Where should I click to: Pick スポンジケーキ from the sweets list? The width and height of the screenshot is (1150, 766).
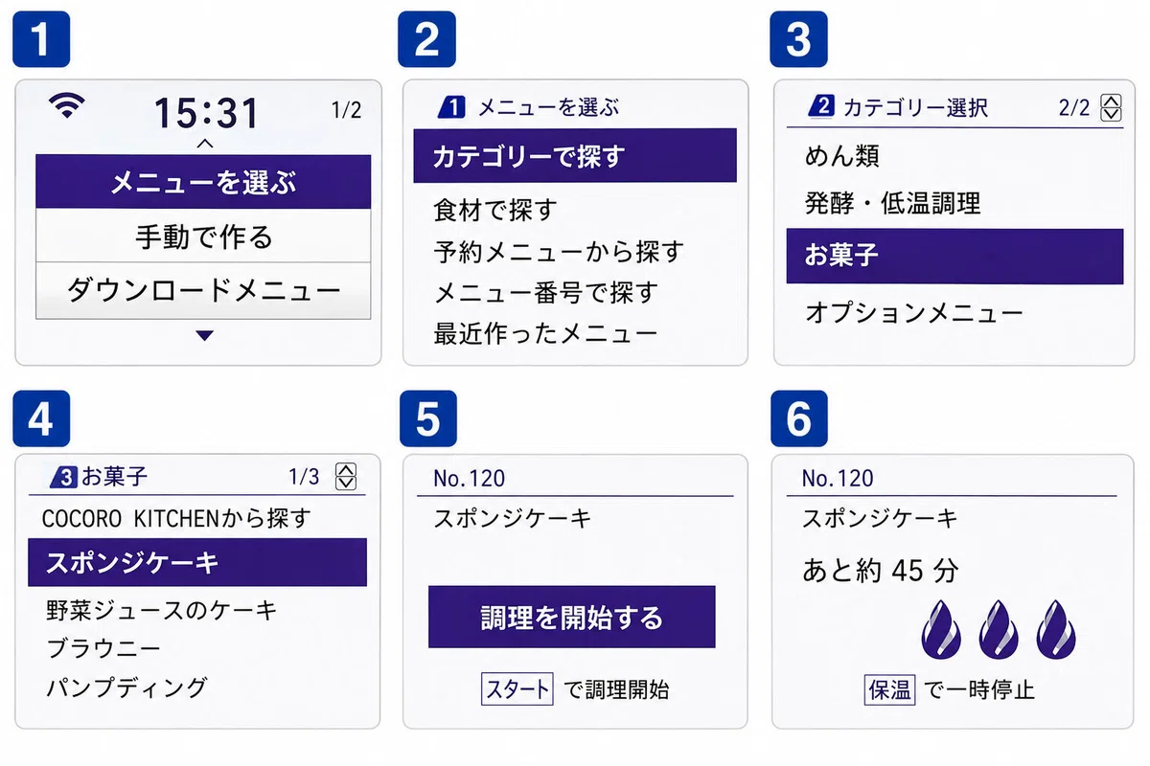pyautogui.click(x=197, y=562)
